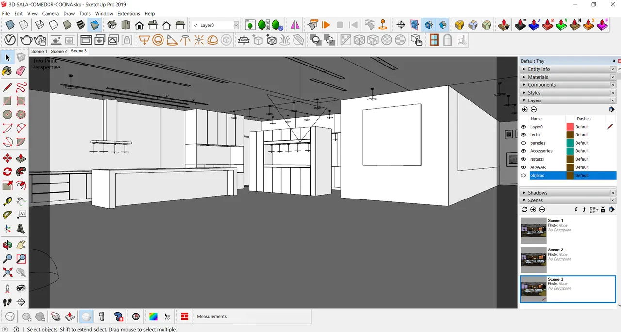The image size is (621, 332).
Task: Select the Move tool
Action: [x=8, y=158]
